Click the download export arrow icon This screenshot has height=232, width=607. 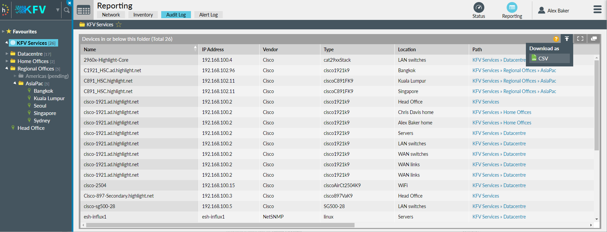(567, 39)
